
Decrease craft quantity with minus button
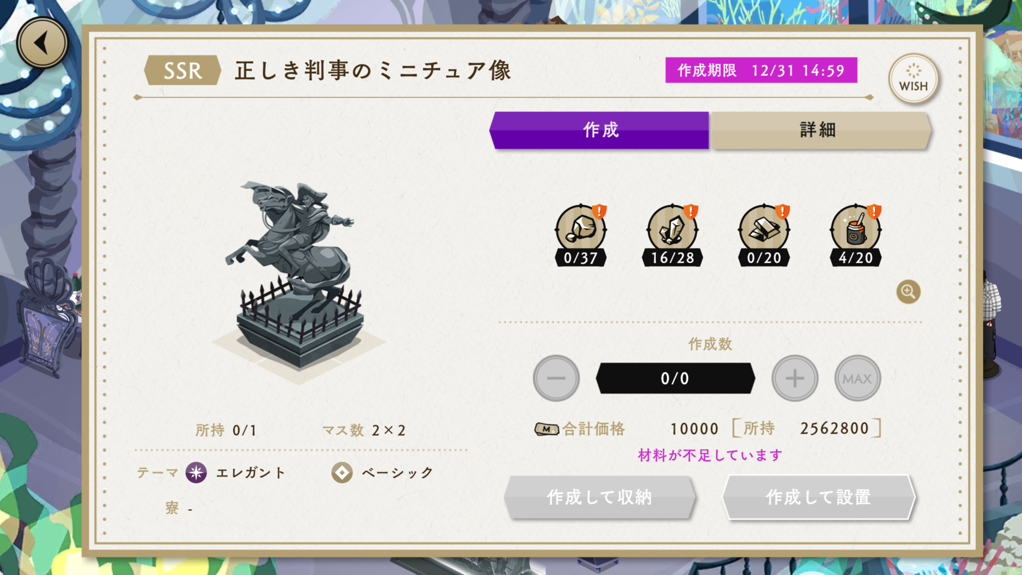tap(556, 378)
